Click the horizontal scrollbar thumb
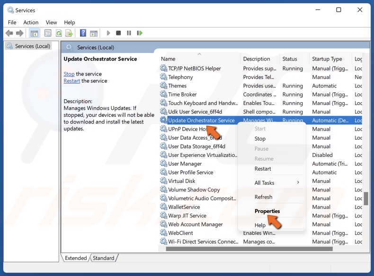374x276 pixels. point(249,249)
